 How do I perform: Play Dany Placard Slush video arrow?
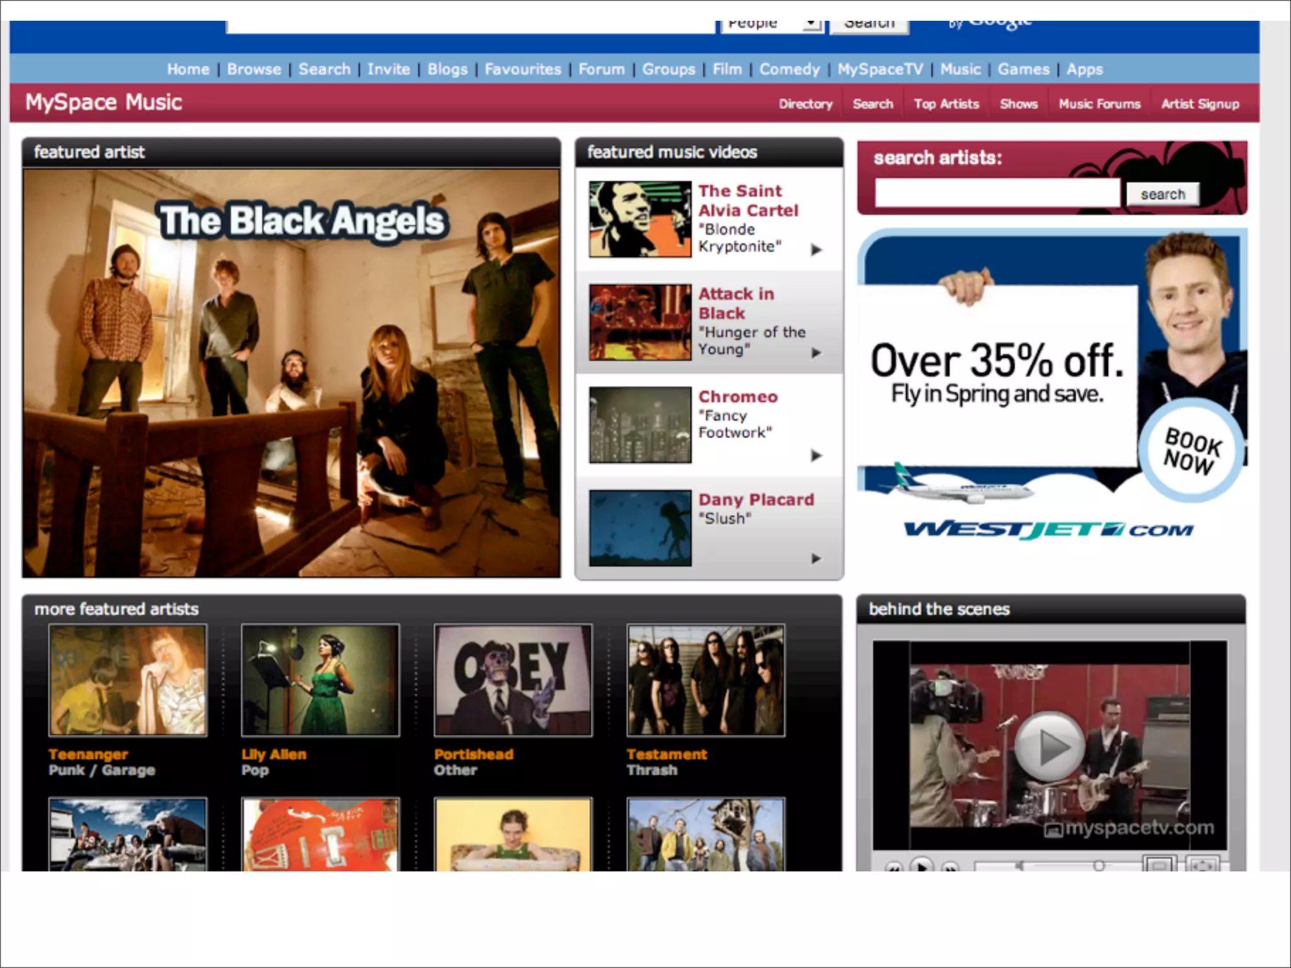pos(816,558)
